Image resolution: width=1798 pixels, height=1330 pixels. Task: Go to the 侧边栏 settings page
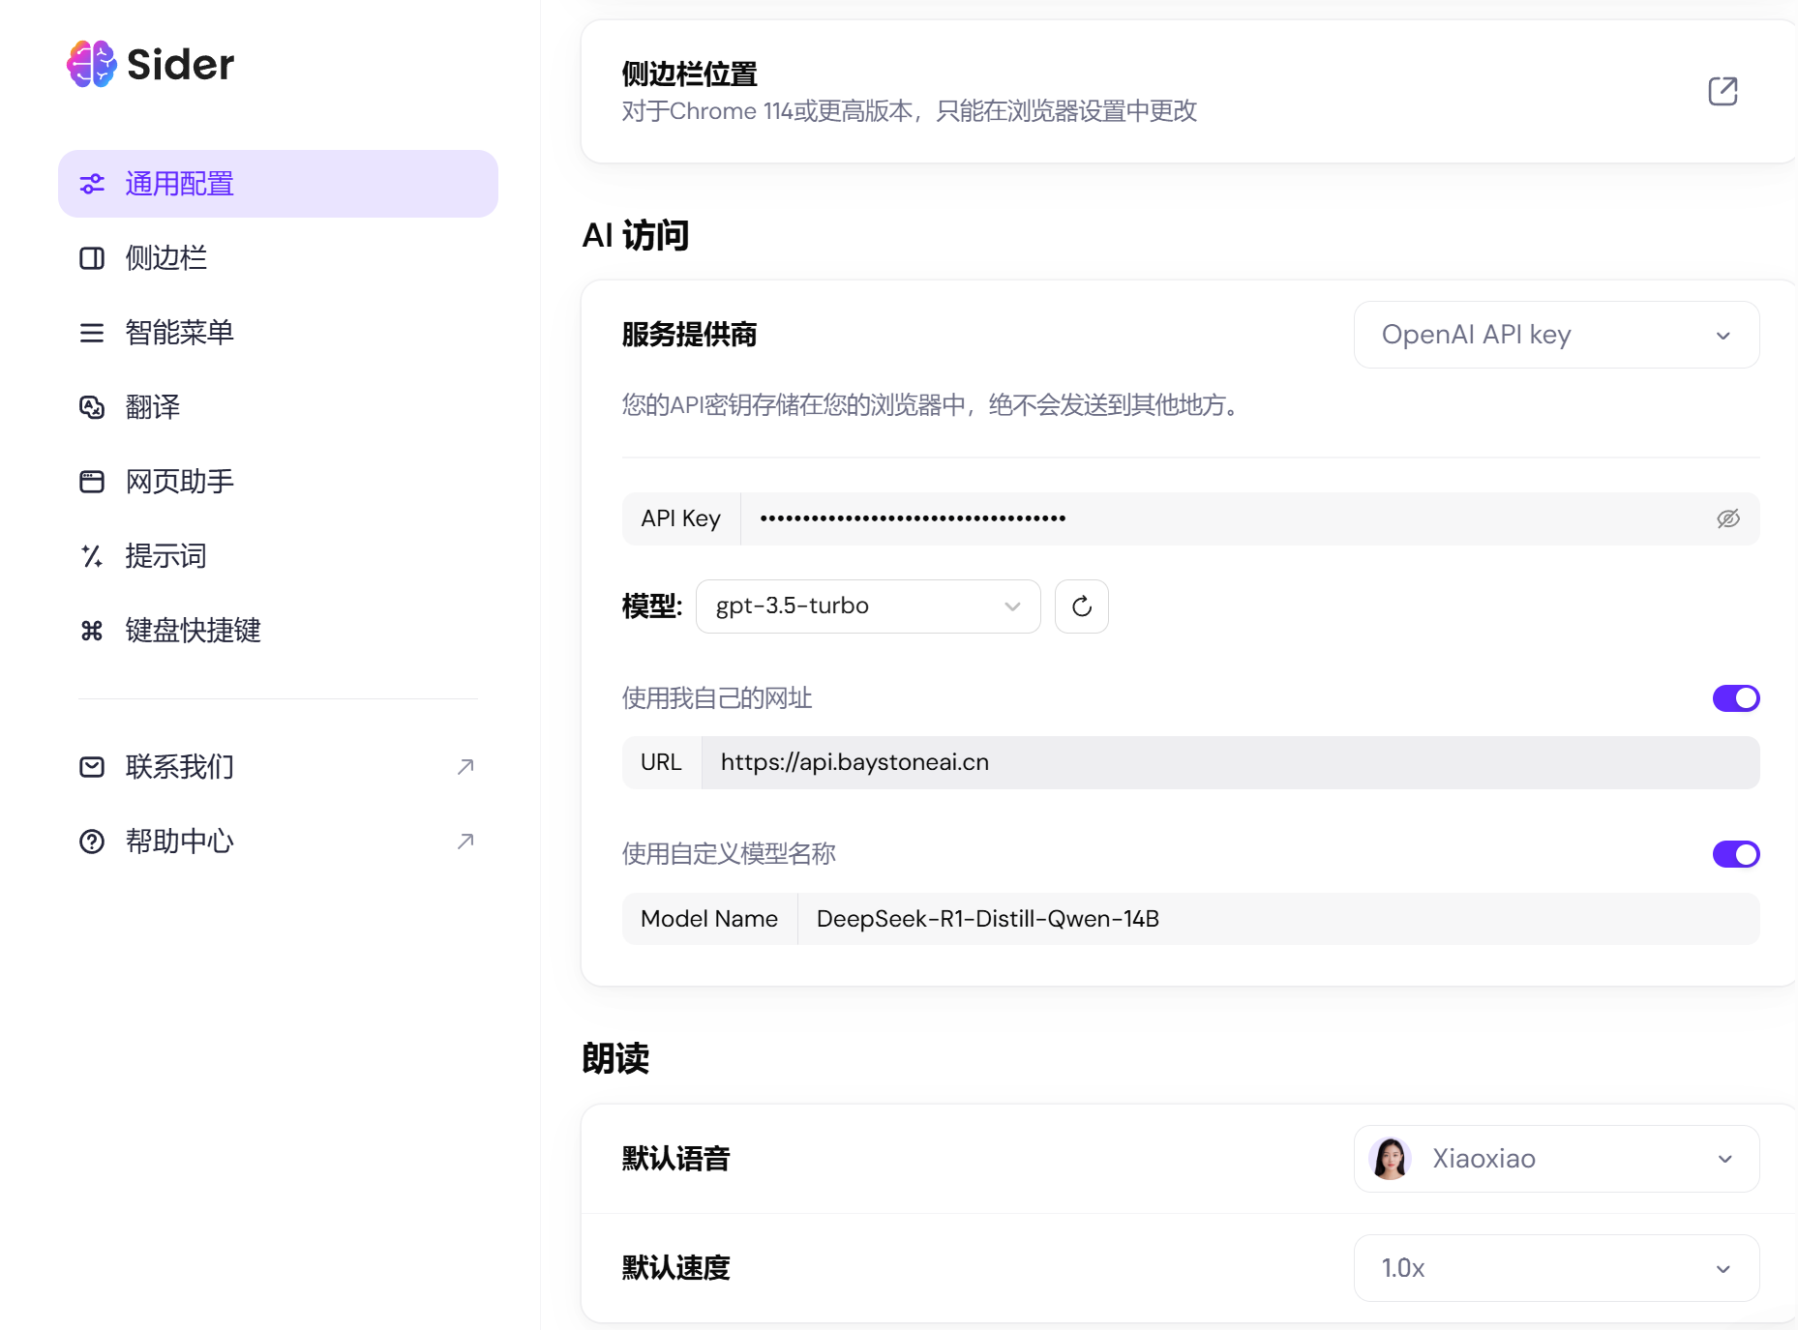pos(278,258)
